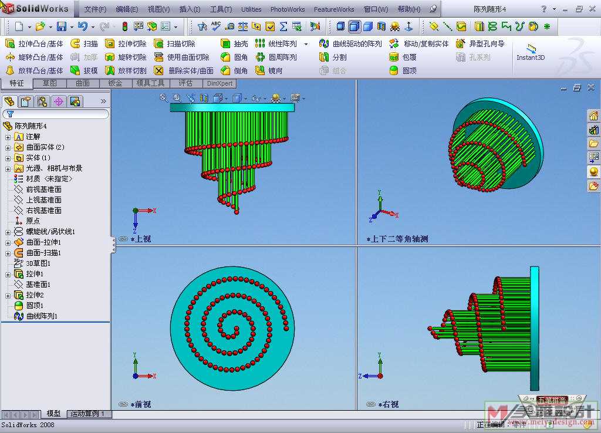Viewport: 601px width, 433px height.
Task: Open the 插入(I) menu
Action: click(x=190, y=9)
